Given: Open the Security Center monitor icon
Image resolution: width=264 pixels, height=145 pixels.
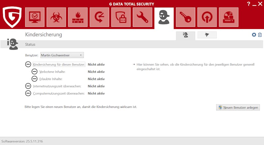Looking at the screenshot, I should [x=35, y=17].
